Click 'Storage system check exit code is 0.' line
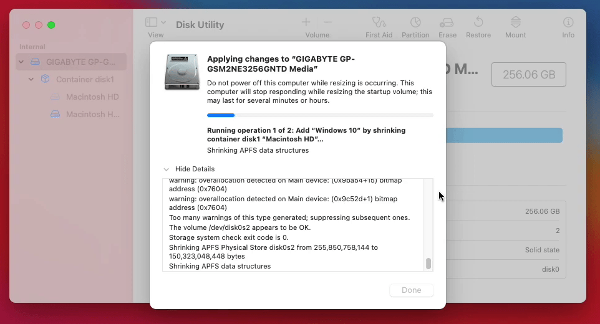The height and width of the screenshot is (324, 600). coord(228,237)
